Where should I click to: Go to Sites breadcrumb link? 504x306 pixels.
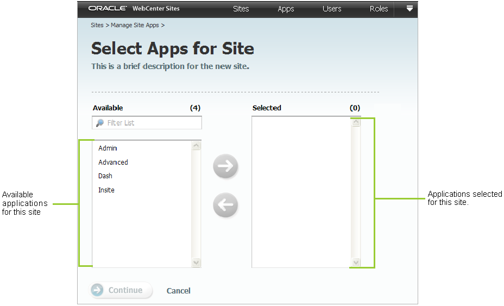tap(97, 25)
